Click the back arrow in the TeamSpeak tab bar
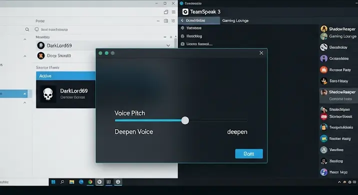Screen dimensions: 358x195 pos(182,20)
